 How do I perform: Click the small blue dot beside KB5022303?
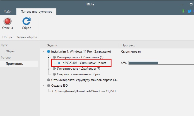pyautogui.click(x=59, y=63)
